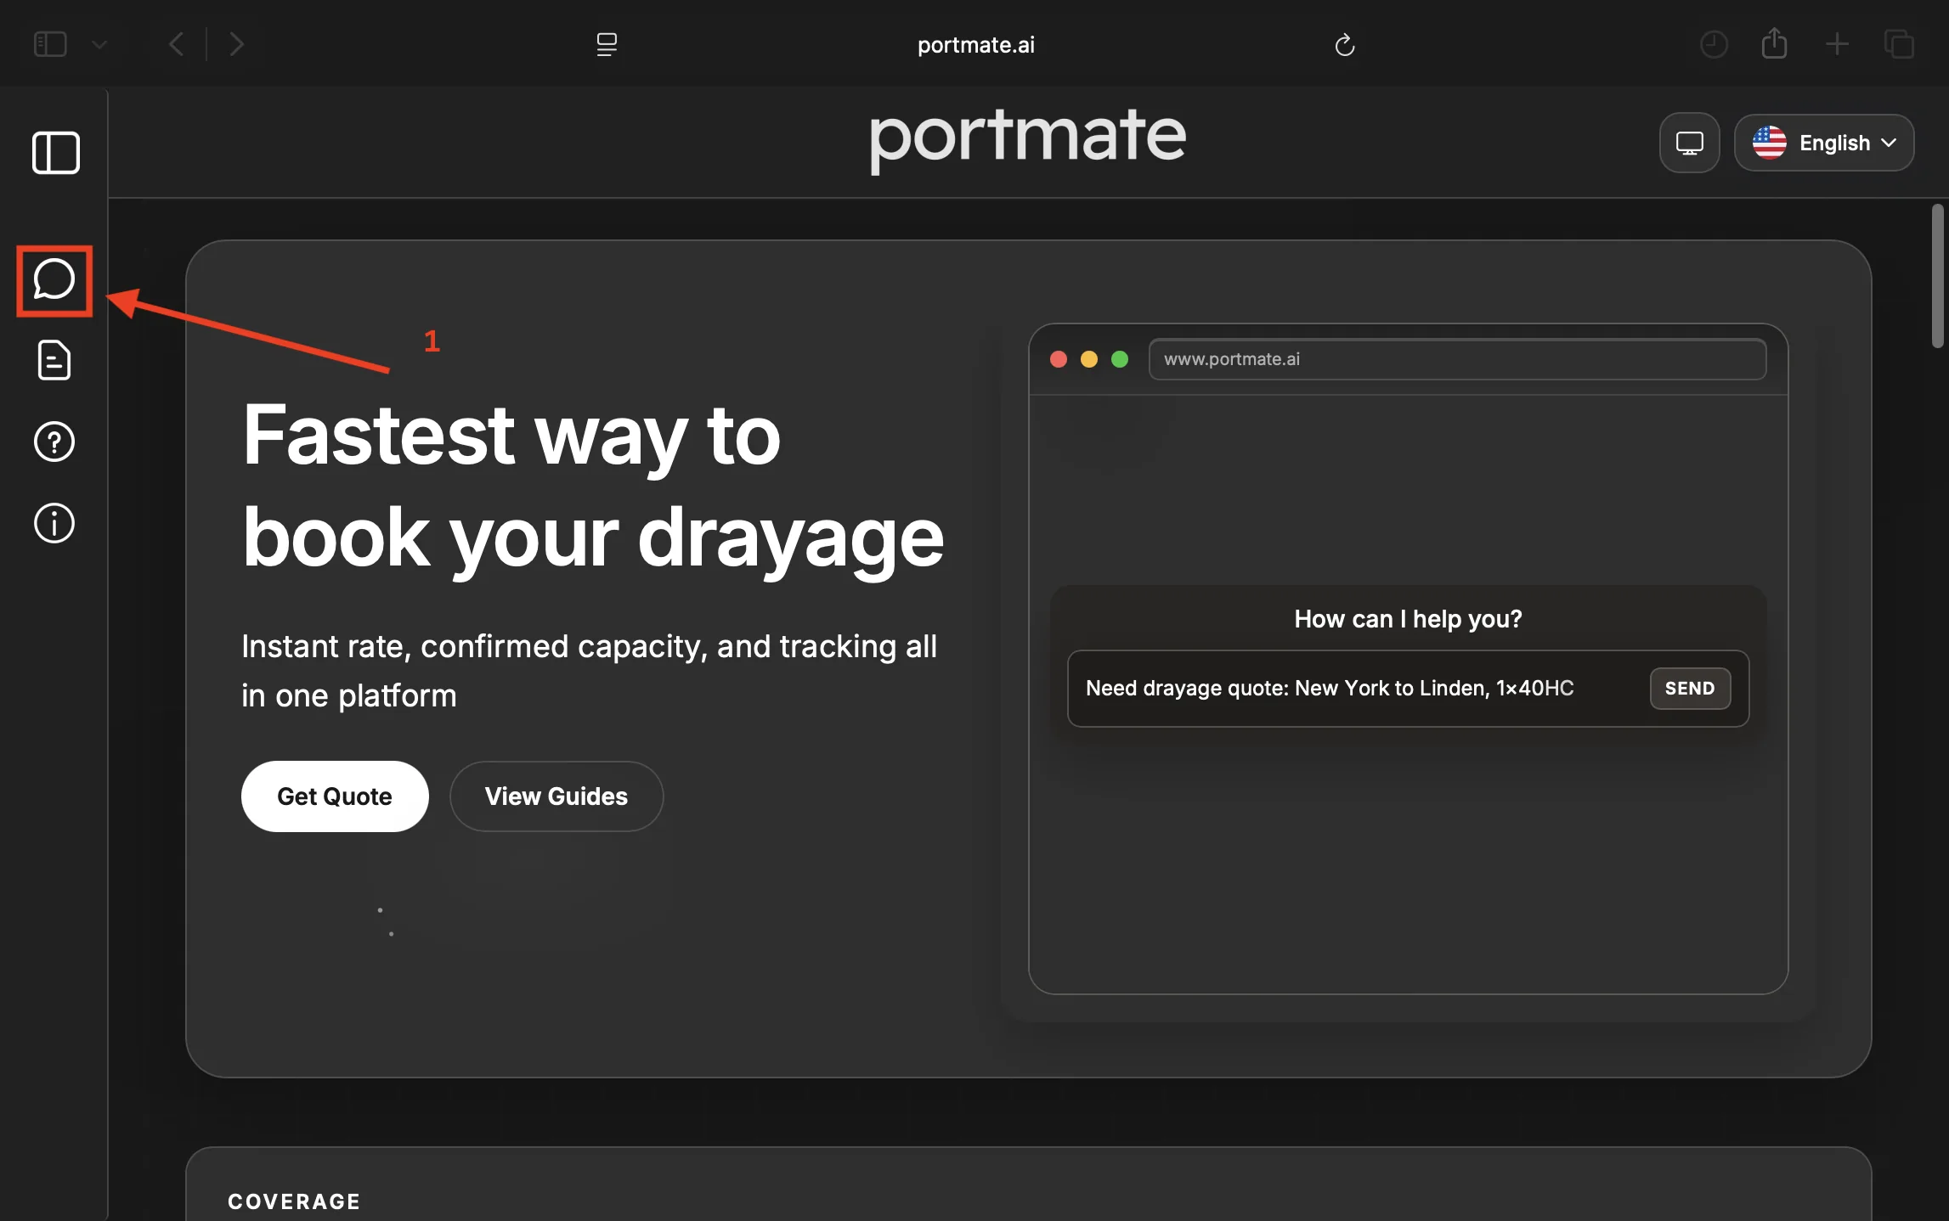The height and width of the screenshot is (1221, 1949).
Task: Expand the English language dropdown
Action: (1823, 143)
